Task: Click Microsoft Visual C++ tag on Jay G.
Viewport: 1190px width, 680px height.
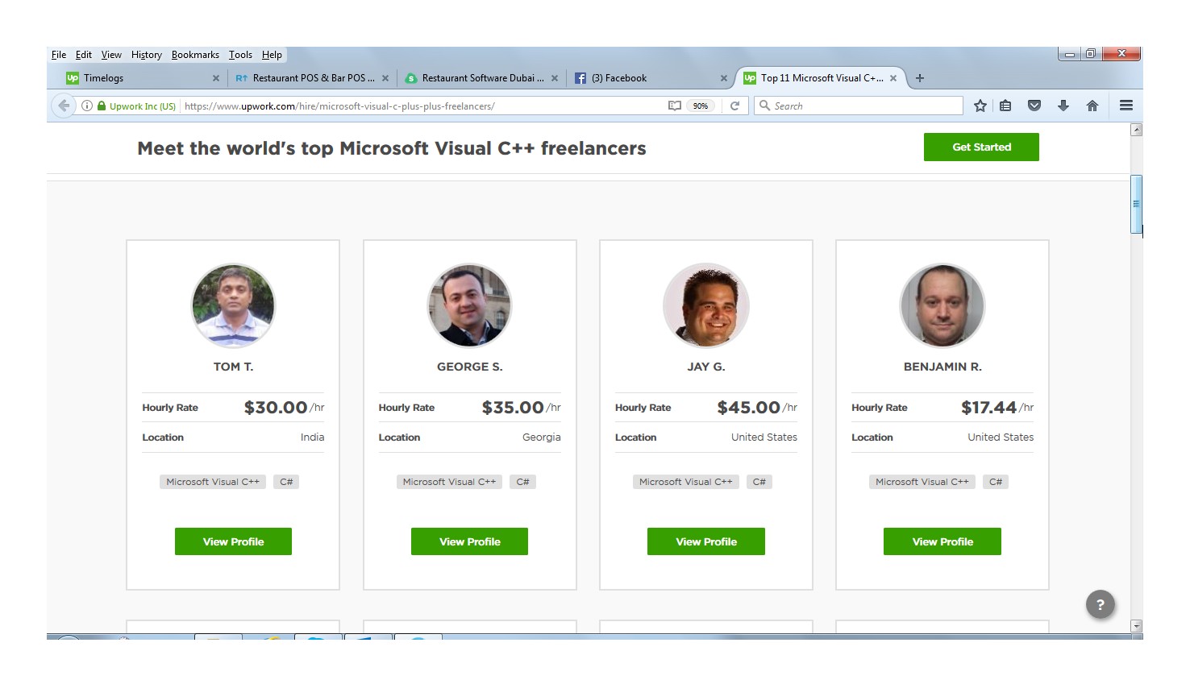Action: 686,482
